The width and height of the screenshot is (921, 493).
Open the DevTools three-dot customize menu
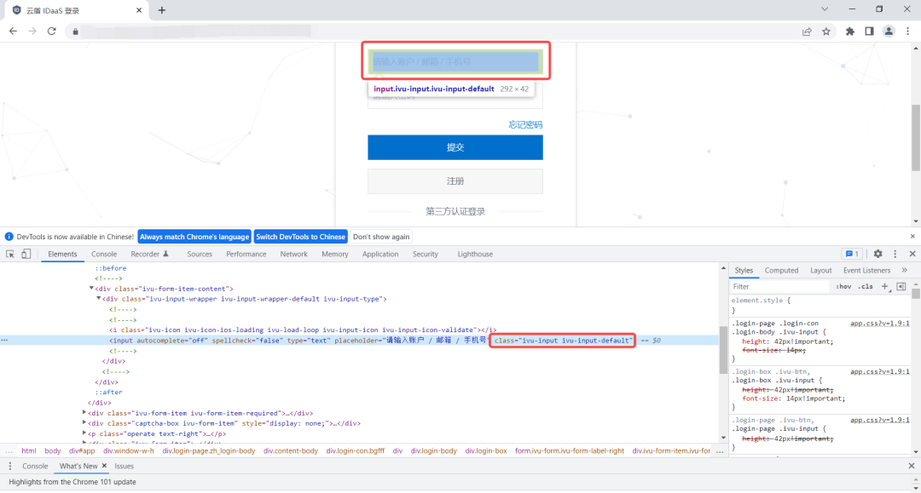(x=895, y=254)
